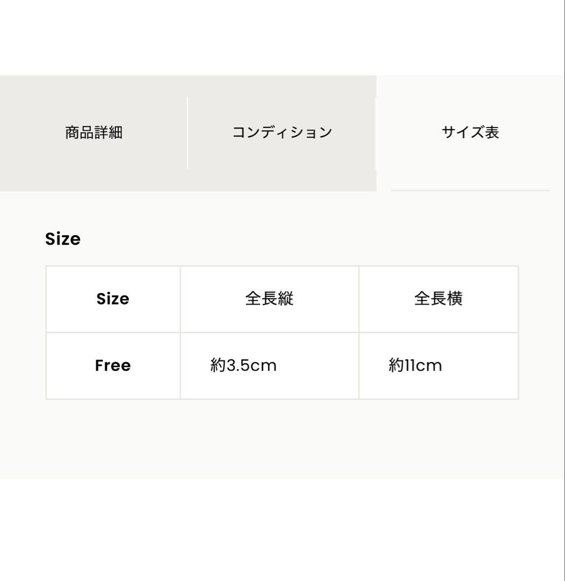The height and width of the screenshot is (581, 565).
Task: Select the 全長縦 column header
Action: click(x=269, y=299)
